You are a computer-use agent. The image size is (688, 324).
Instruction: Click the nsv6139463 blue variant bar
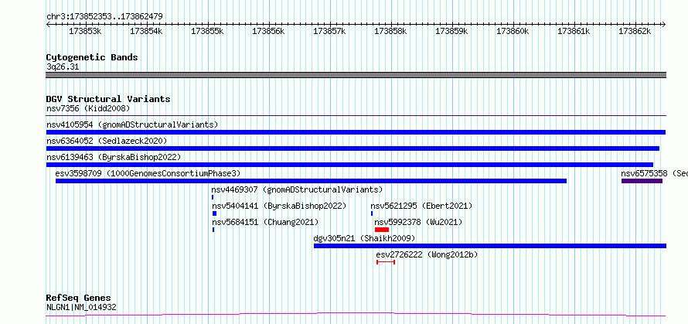[x=349, y=165]
